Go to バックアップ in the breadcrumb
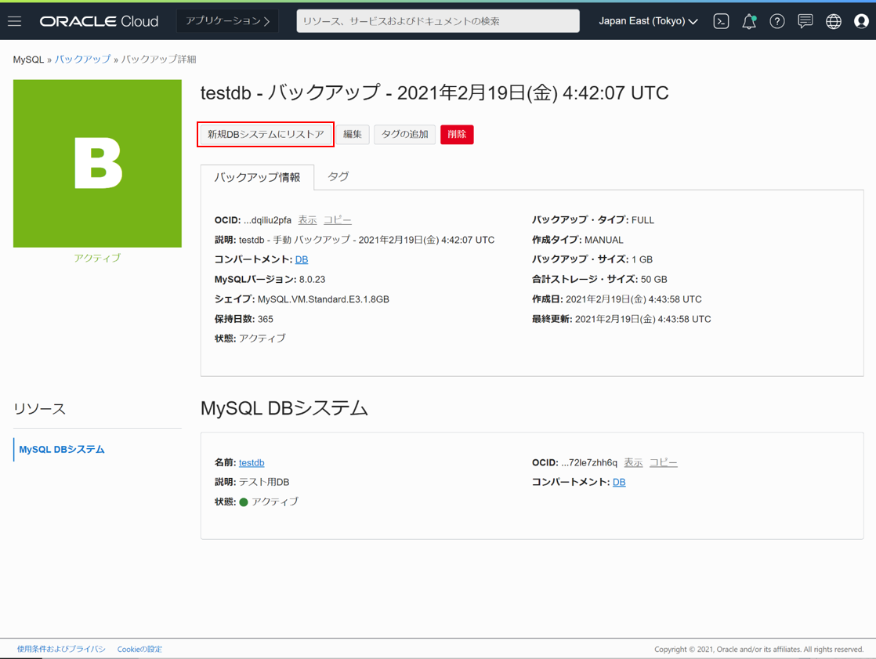Image resolution: width=876 pixels, height=659 pixels. coord(82,60)
